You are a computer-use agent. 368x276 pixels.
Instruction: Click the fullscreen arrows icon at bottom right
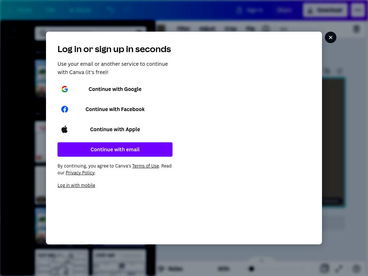[339, 268]
